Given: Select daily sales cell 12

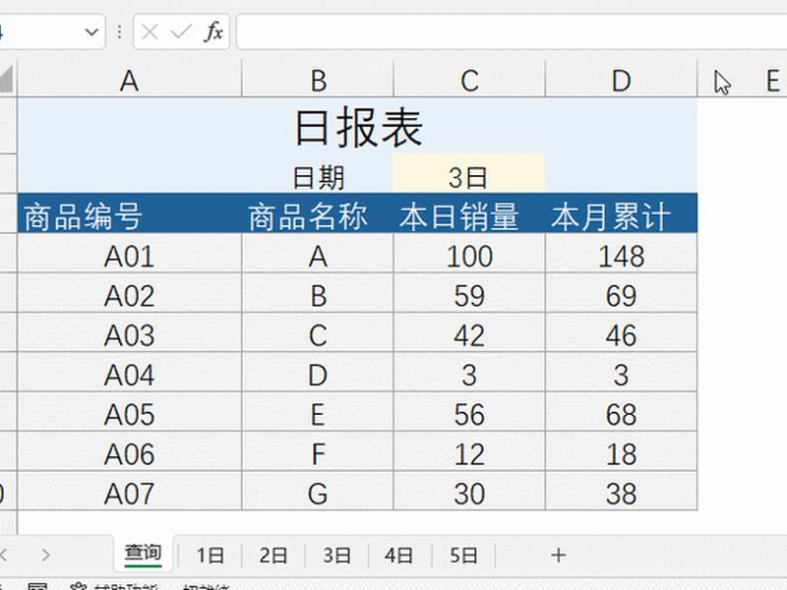Looking at the screenshot, I should pyautogui.click(x=470, y=451).
